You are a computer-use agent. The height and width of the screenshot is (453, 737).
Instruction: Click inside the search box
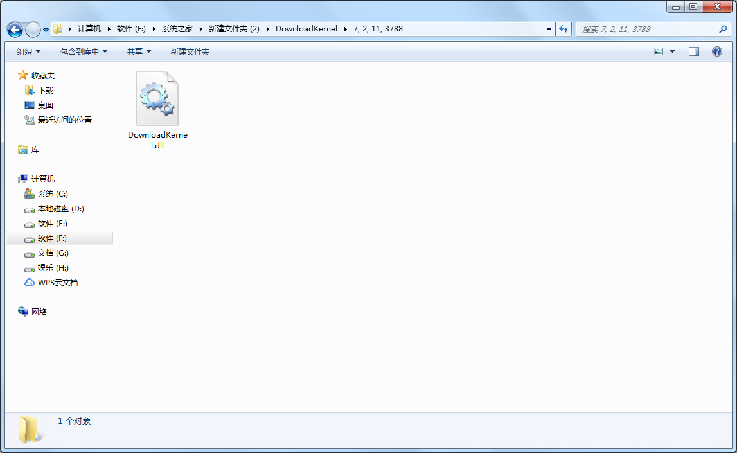643,29
